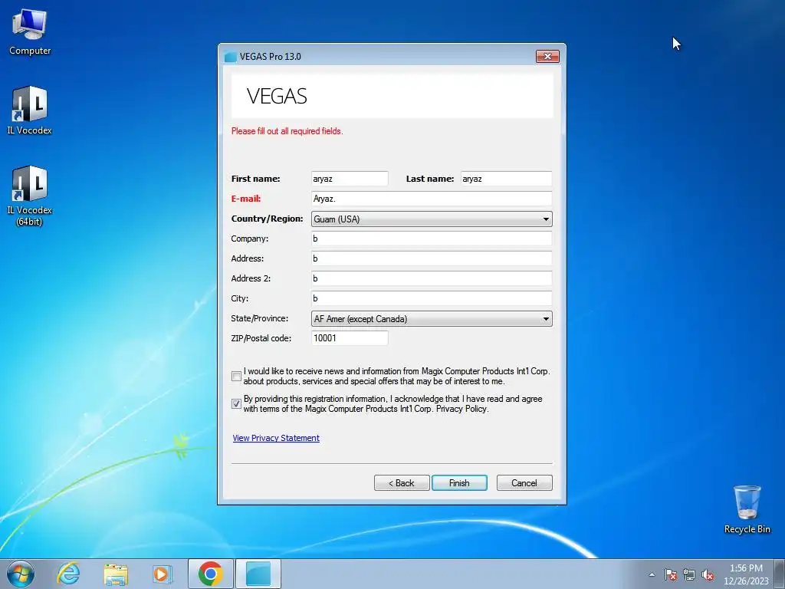Open the Computer desktop icon
Image resolution: width=785 pixels, height=589 pixels.
[30, 31]
